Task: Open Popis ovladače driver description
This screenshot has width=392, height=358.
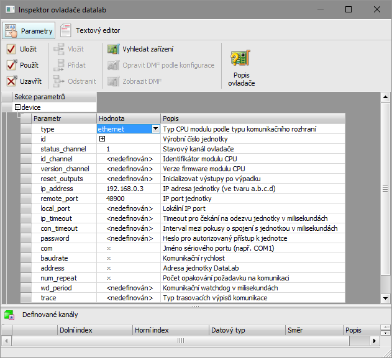Action: (x=241, y=68)
